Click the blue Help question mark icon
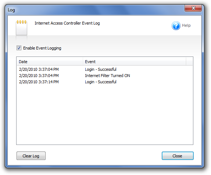This screenshot has width=211, height=175. point(176,26)
